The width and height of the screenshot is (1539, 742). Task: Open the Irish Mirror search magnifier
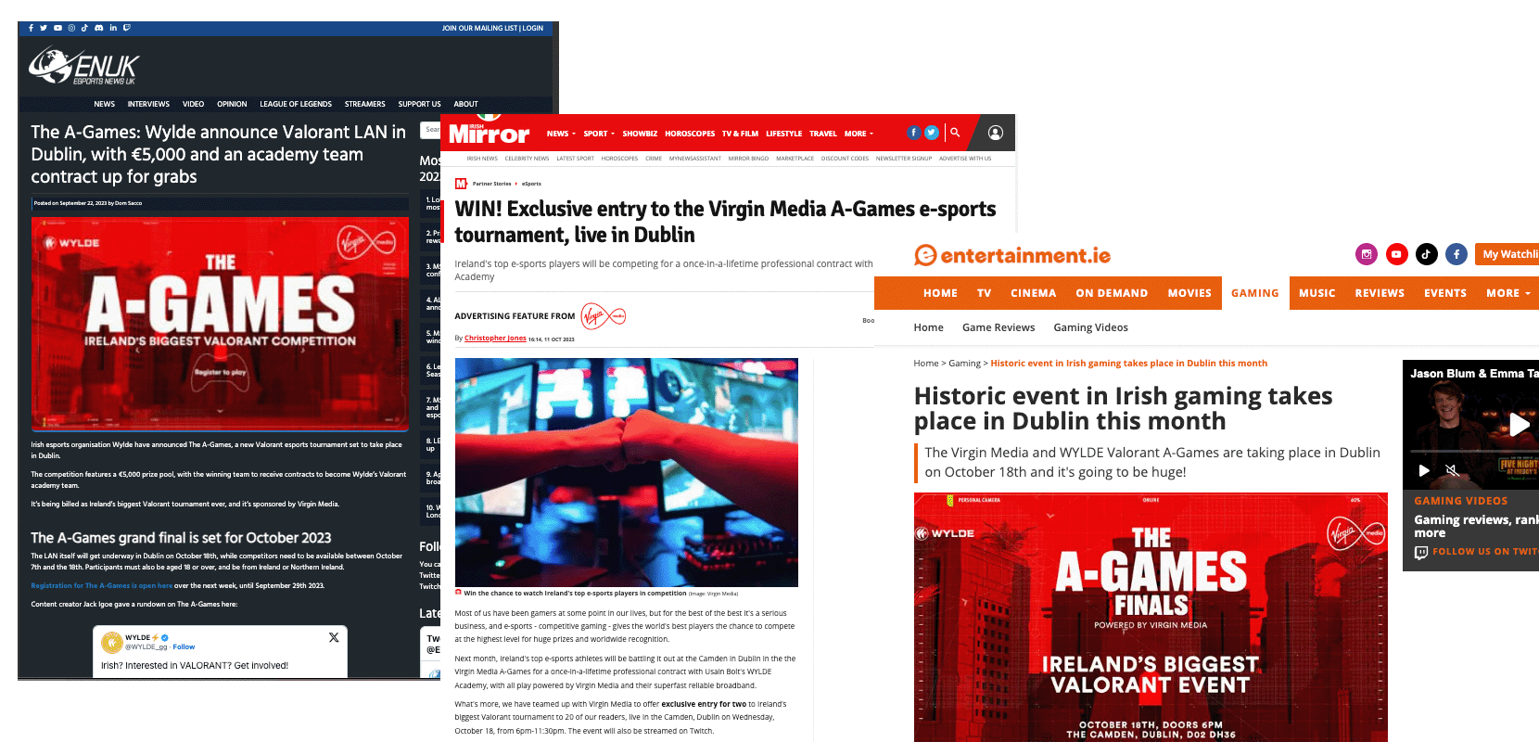955,133
